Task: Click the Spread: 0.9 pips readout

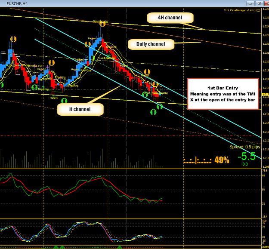Action: coord(245,147)
